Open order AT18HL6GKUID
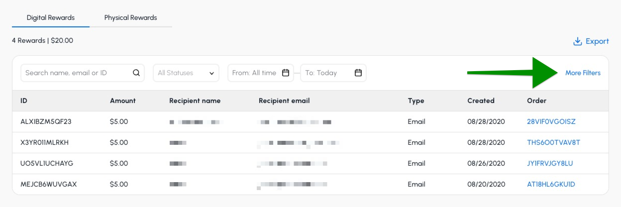Viewport: 621px width, 207px height. pos(551,184)
